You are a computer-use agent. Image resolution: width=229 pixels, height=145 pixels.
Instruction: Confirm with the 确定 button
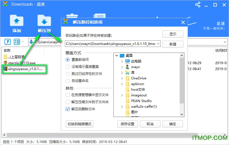[x=173, y=124]
